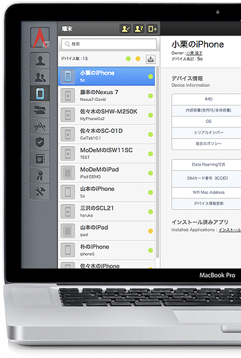The height and width of the screenshot is (358, 241).
Task: Select MoDeMのISW11SC device row
Action: pyautogui.click(x=107, y=154)
